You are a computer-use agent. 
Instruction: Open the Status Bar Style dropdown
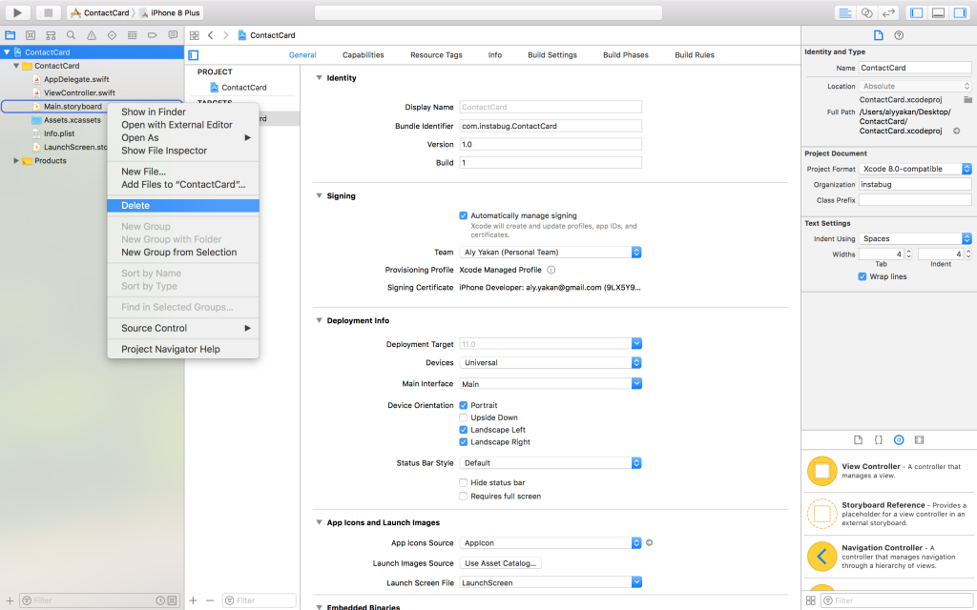point(636,464)
